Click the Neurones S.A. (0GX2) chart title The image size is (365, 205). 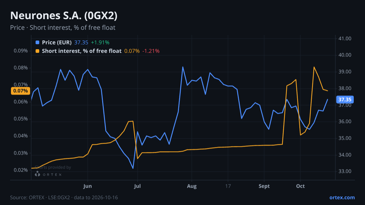tap(64, 16)
